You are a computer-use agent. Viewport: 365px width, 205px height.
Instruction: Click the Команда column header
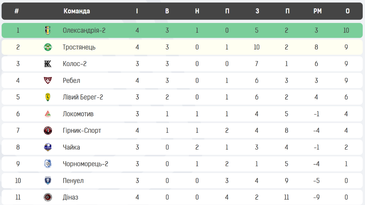tap(77, 11)
